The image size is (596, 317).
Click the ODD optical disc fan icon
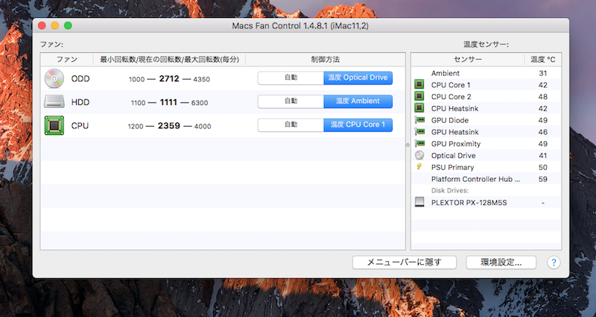point(54,78)
